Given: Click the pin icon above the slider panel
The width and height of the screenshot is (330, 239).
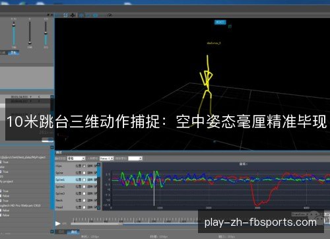Looking at the screenshot, I should pyautogui.click(x=48, y=15).
